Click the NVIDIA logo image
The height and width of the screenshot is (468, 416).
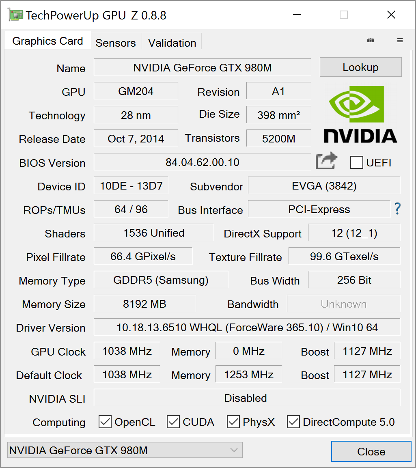pos(360,114)
